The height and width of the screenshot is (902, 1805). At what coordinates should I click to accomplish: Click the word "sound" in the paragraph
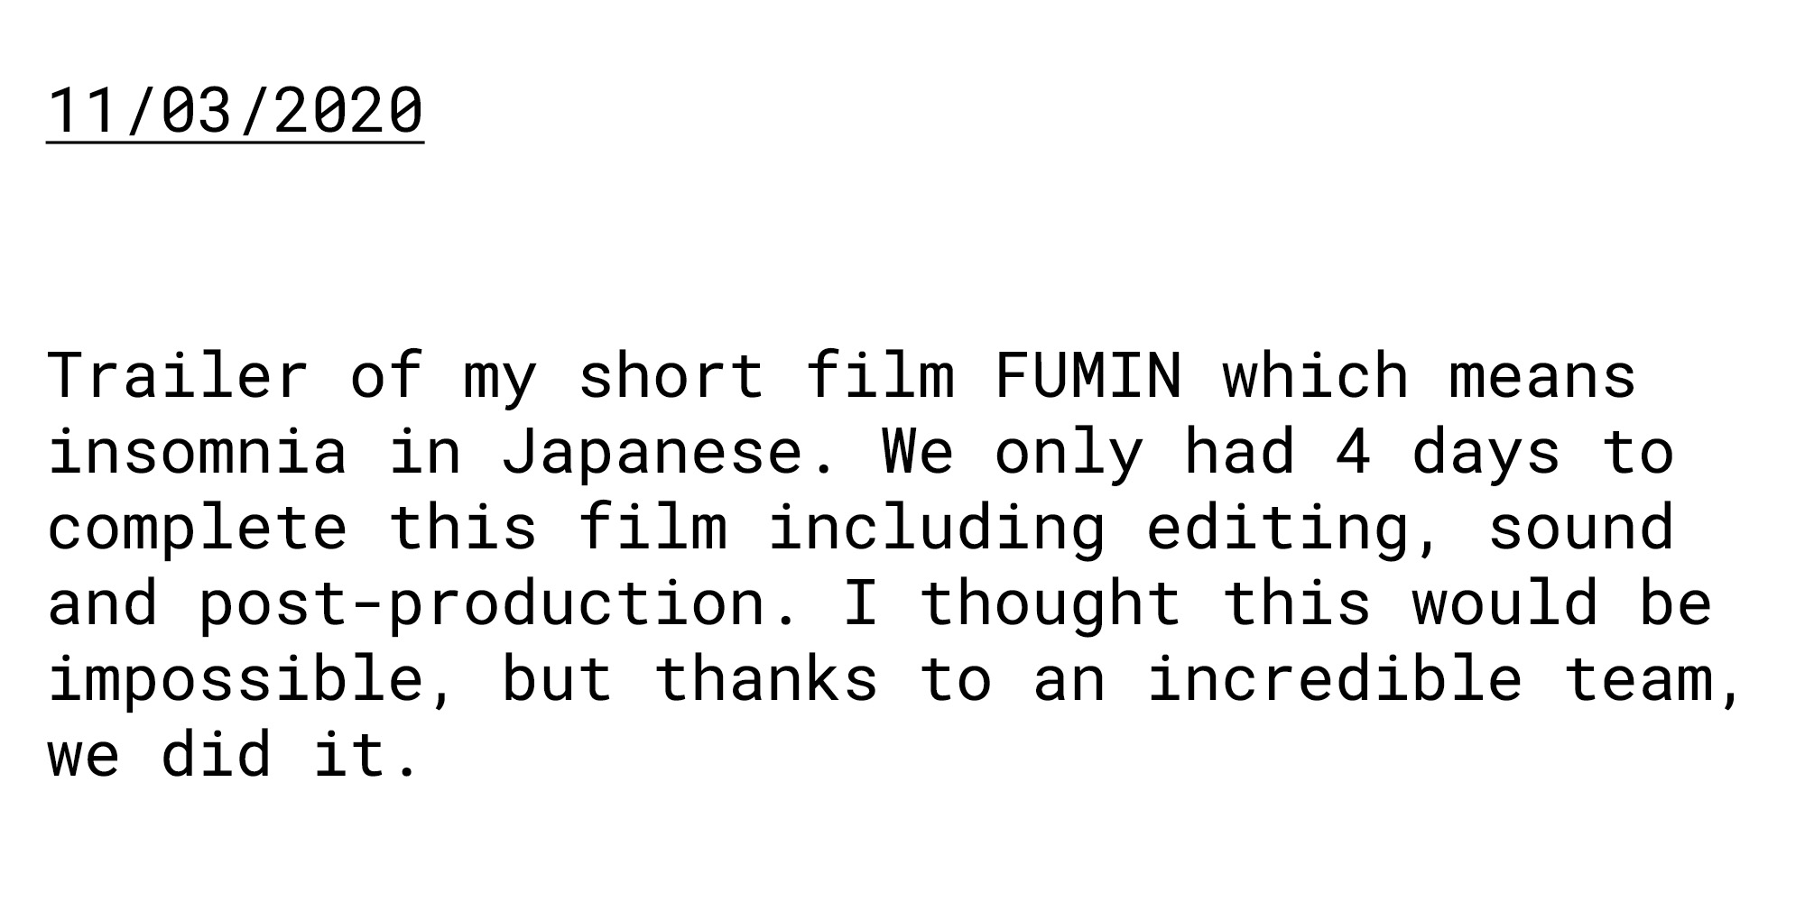(1580, 527)
